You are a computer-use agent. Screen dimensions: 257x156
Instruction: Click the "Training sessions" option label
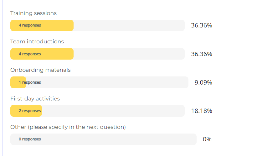point(33,13)
